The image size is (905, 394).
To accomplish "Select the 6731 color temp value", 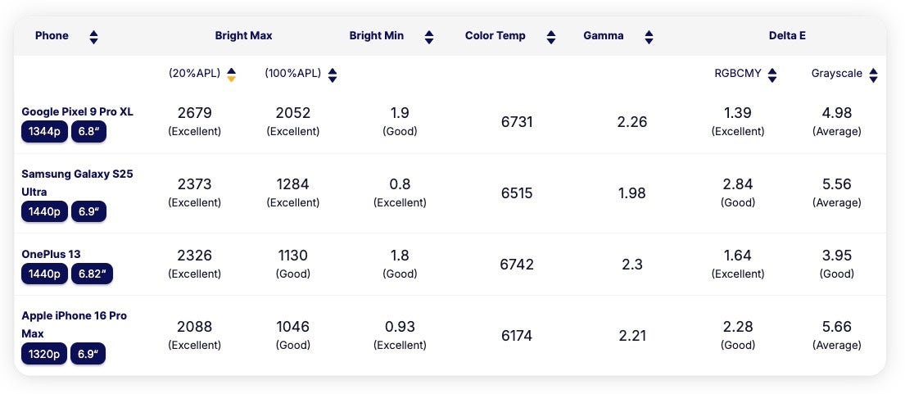I will click(517, 122).
